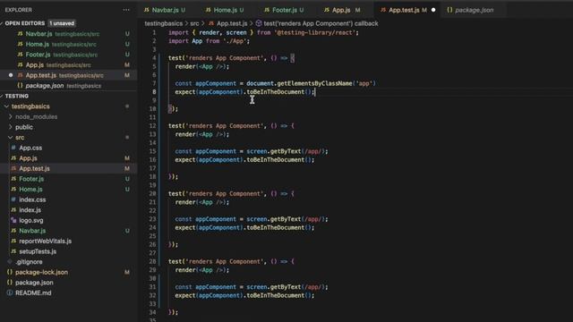Open Home.js in the src folder

(30, 189)
